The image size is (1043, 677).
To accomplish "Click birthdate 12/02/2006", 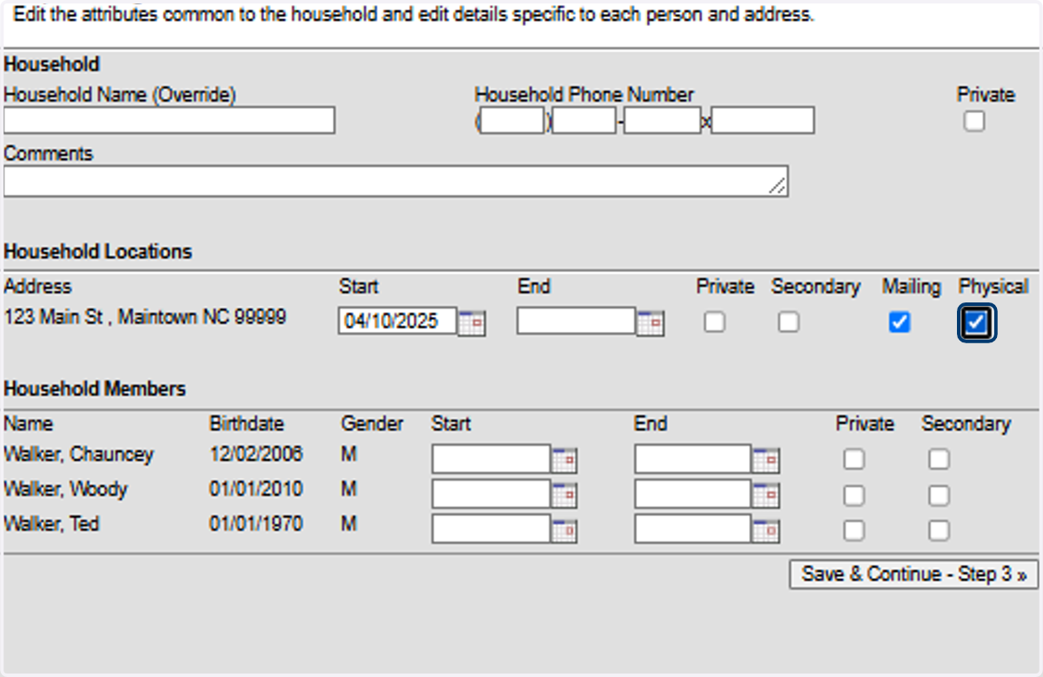I will (256, 455).
